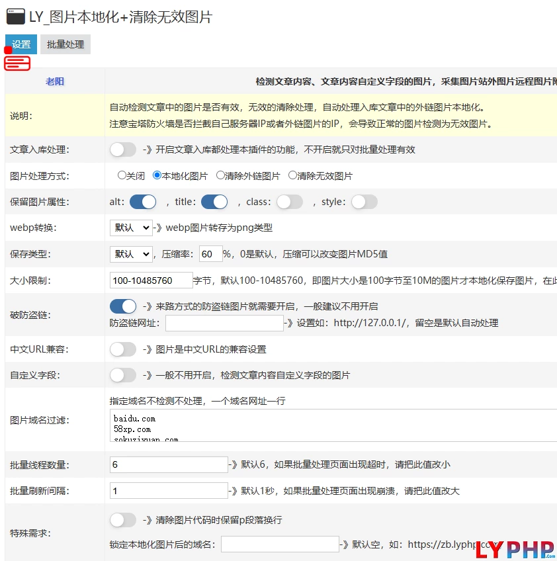Click the 防盗链网址 text field
This screenshot has width=557, height=561.
(x=224, y=323)
